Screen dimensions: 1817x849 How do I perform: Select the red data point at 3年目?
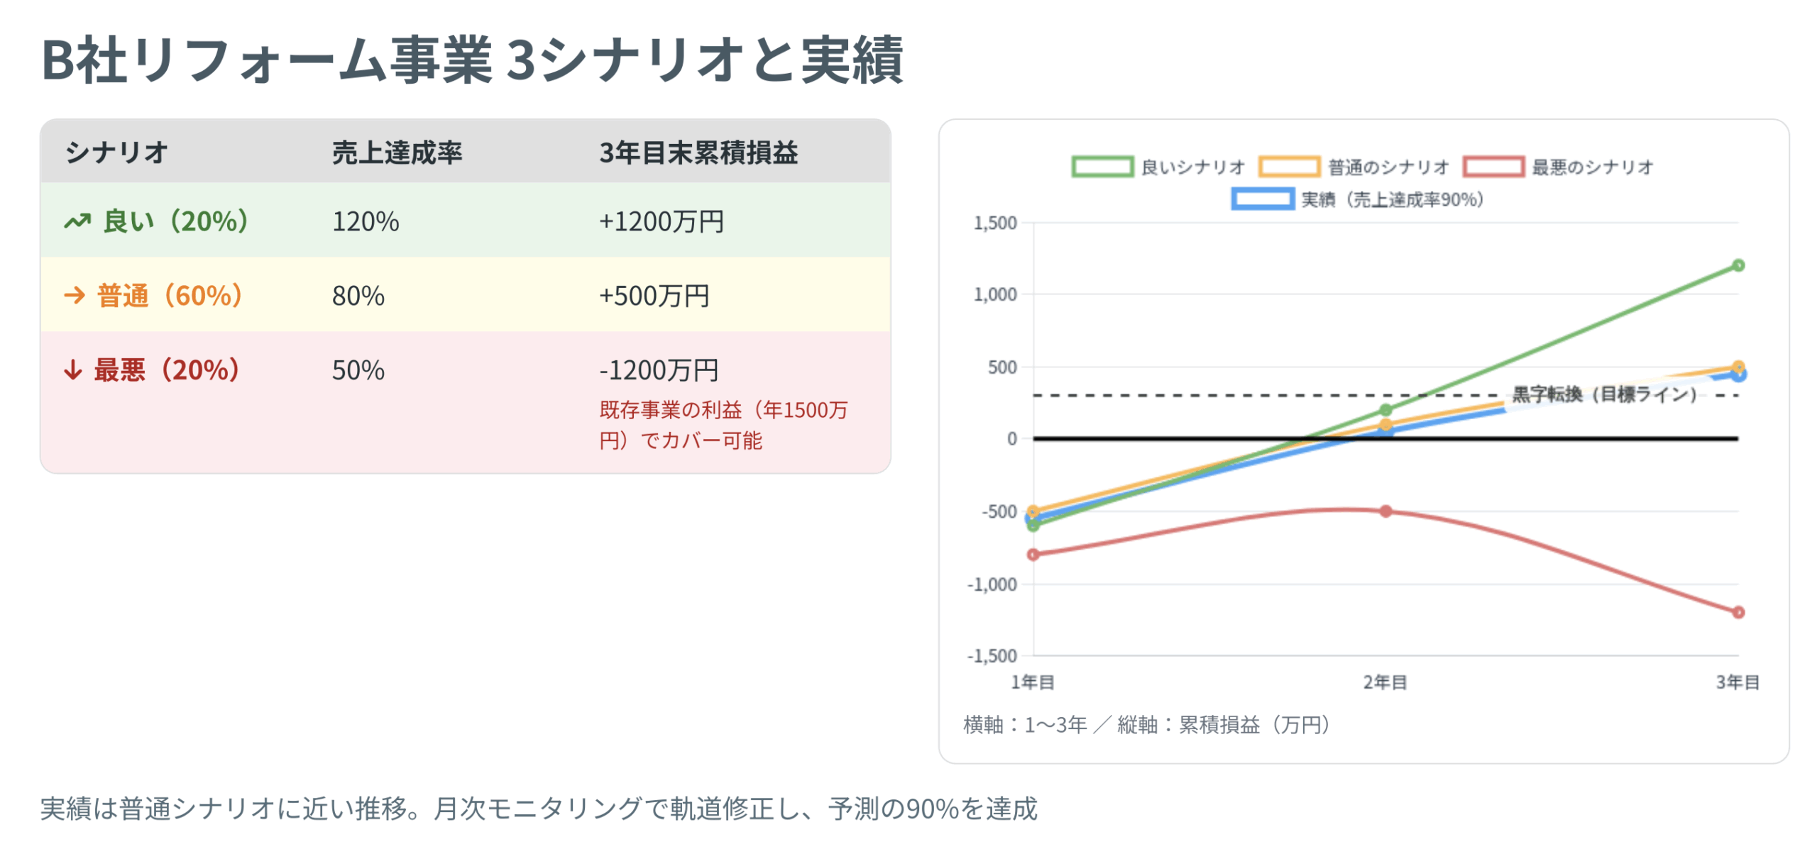click(x=1738, y=612)
